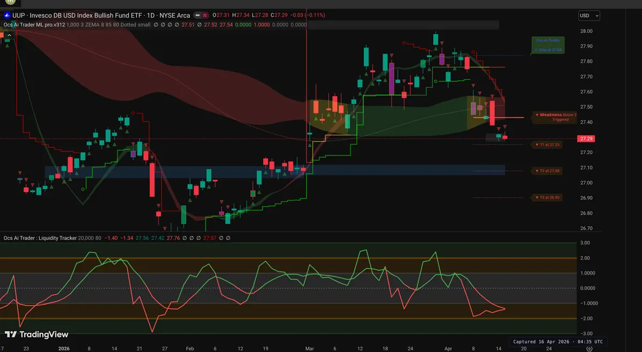Click the H27.34 high value in header
This screenshot has height=352, width=642.
(242, 16)
